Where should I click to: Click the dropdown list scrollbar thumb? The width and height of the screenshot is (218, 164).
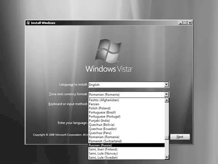pos(167,137)
